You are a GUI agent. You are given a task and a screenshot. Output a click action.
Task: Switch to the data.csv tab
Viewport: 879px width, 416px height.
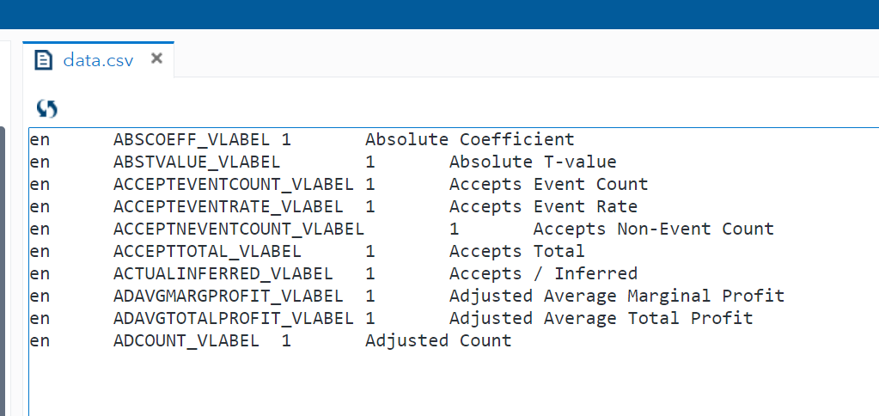tap(98, 60)
